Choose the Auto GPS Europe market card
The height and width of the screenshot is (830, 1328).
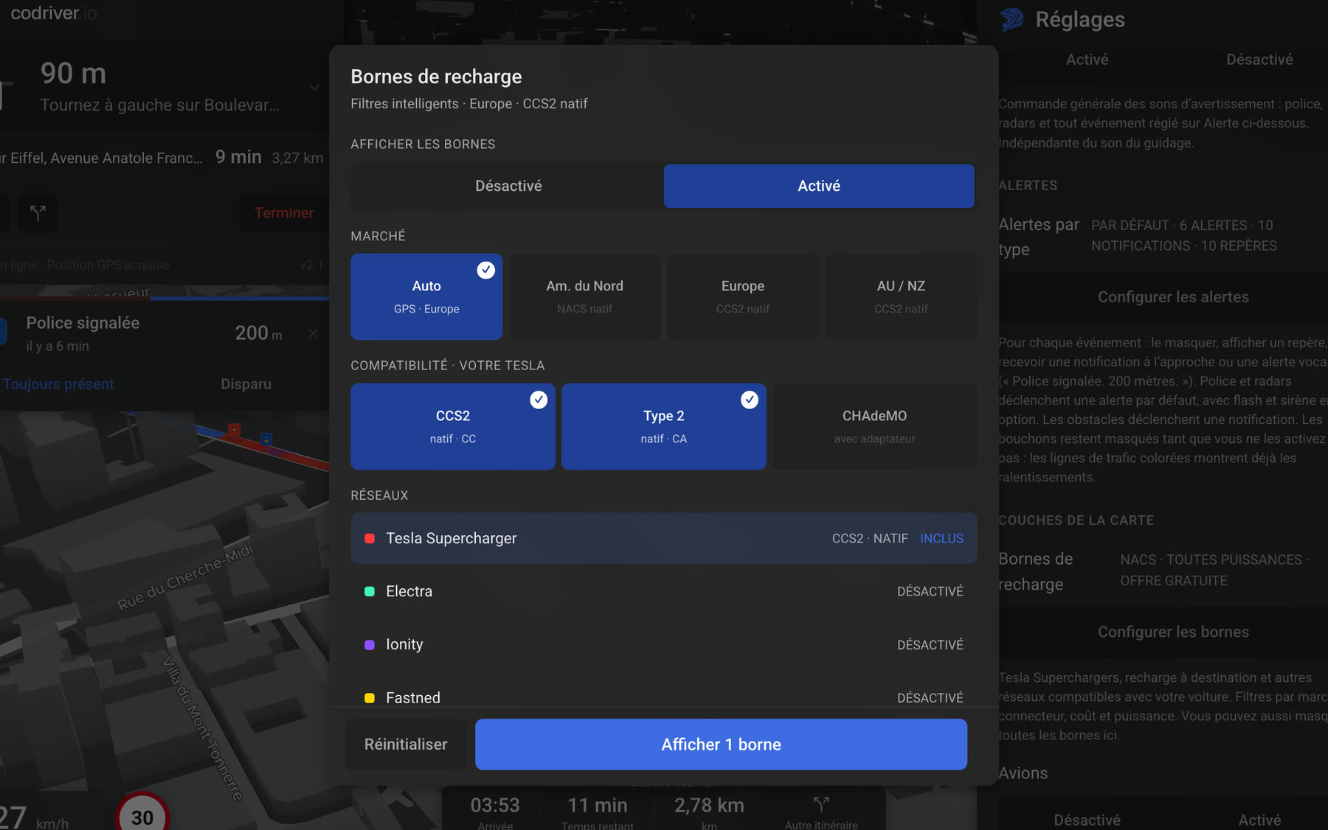coord(426,297)
